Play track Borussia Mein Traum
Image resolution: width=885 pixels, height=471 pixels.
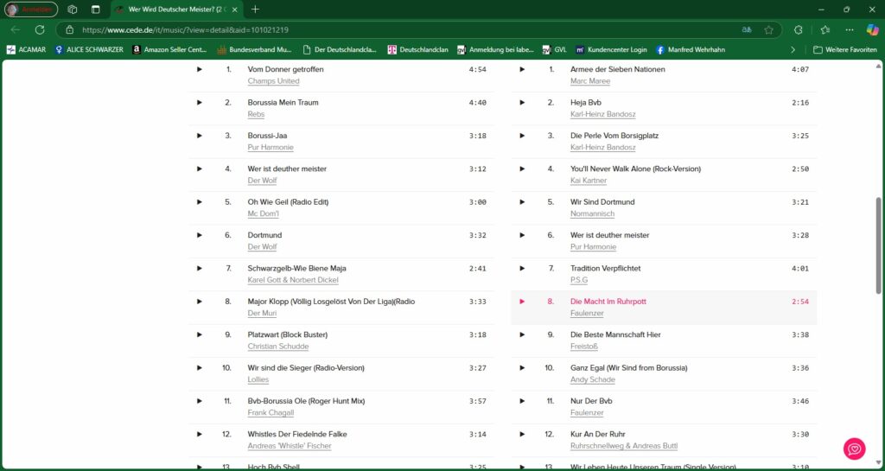200,103
